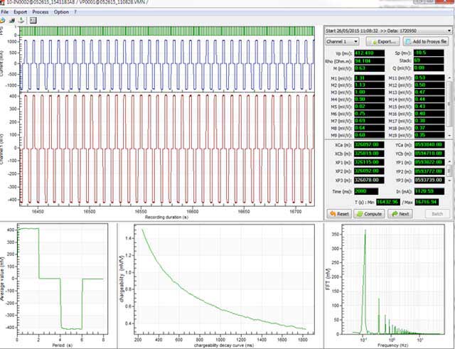Click the M3 (mV/V) value field
This screenshot has width=455, height=349.
point(368,92)
